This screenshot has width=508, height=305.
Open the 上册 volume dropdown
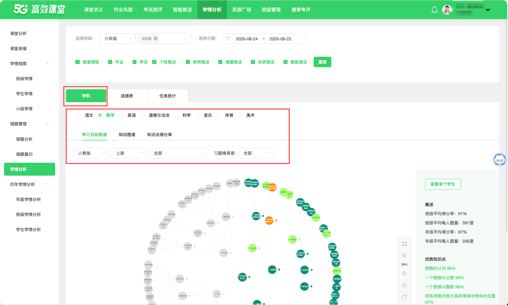pos(129,153)
